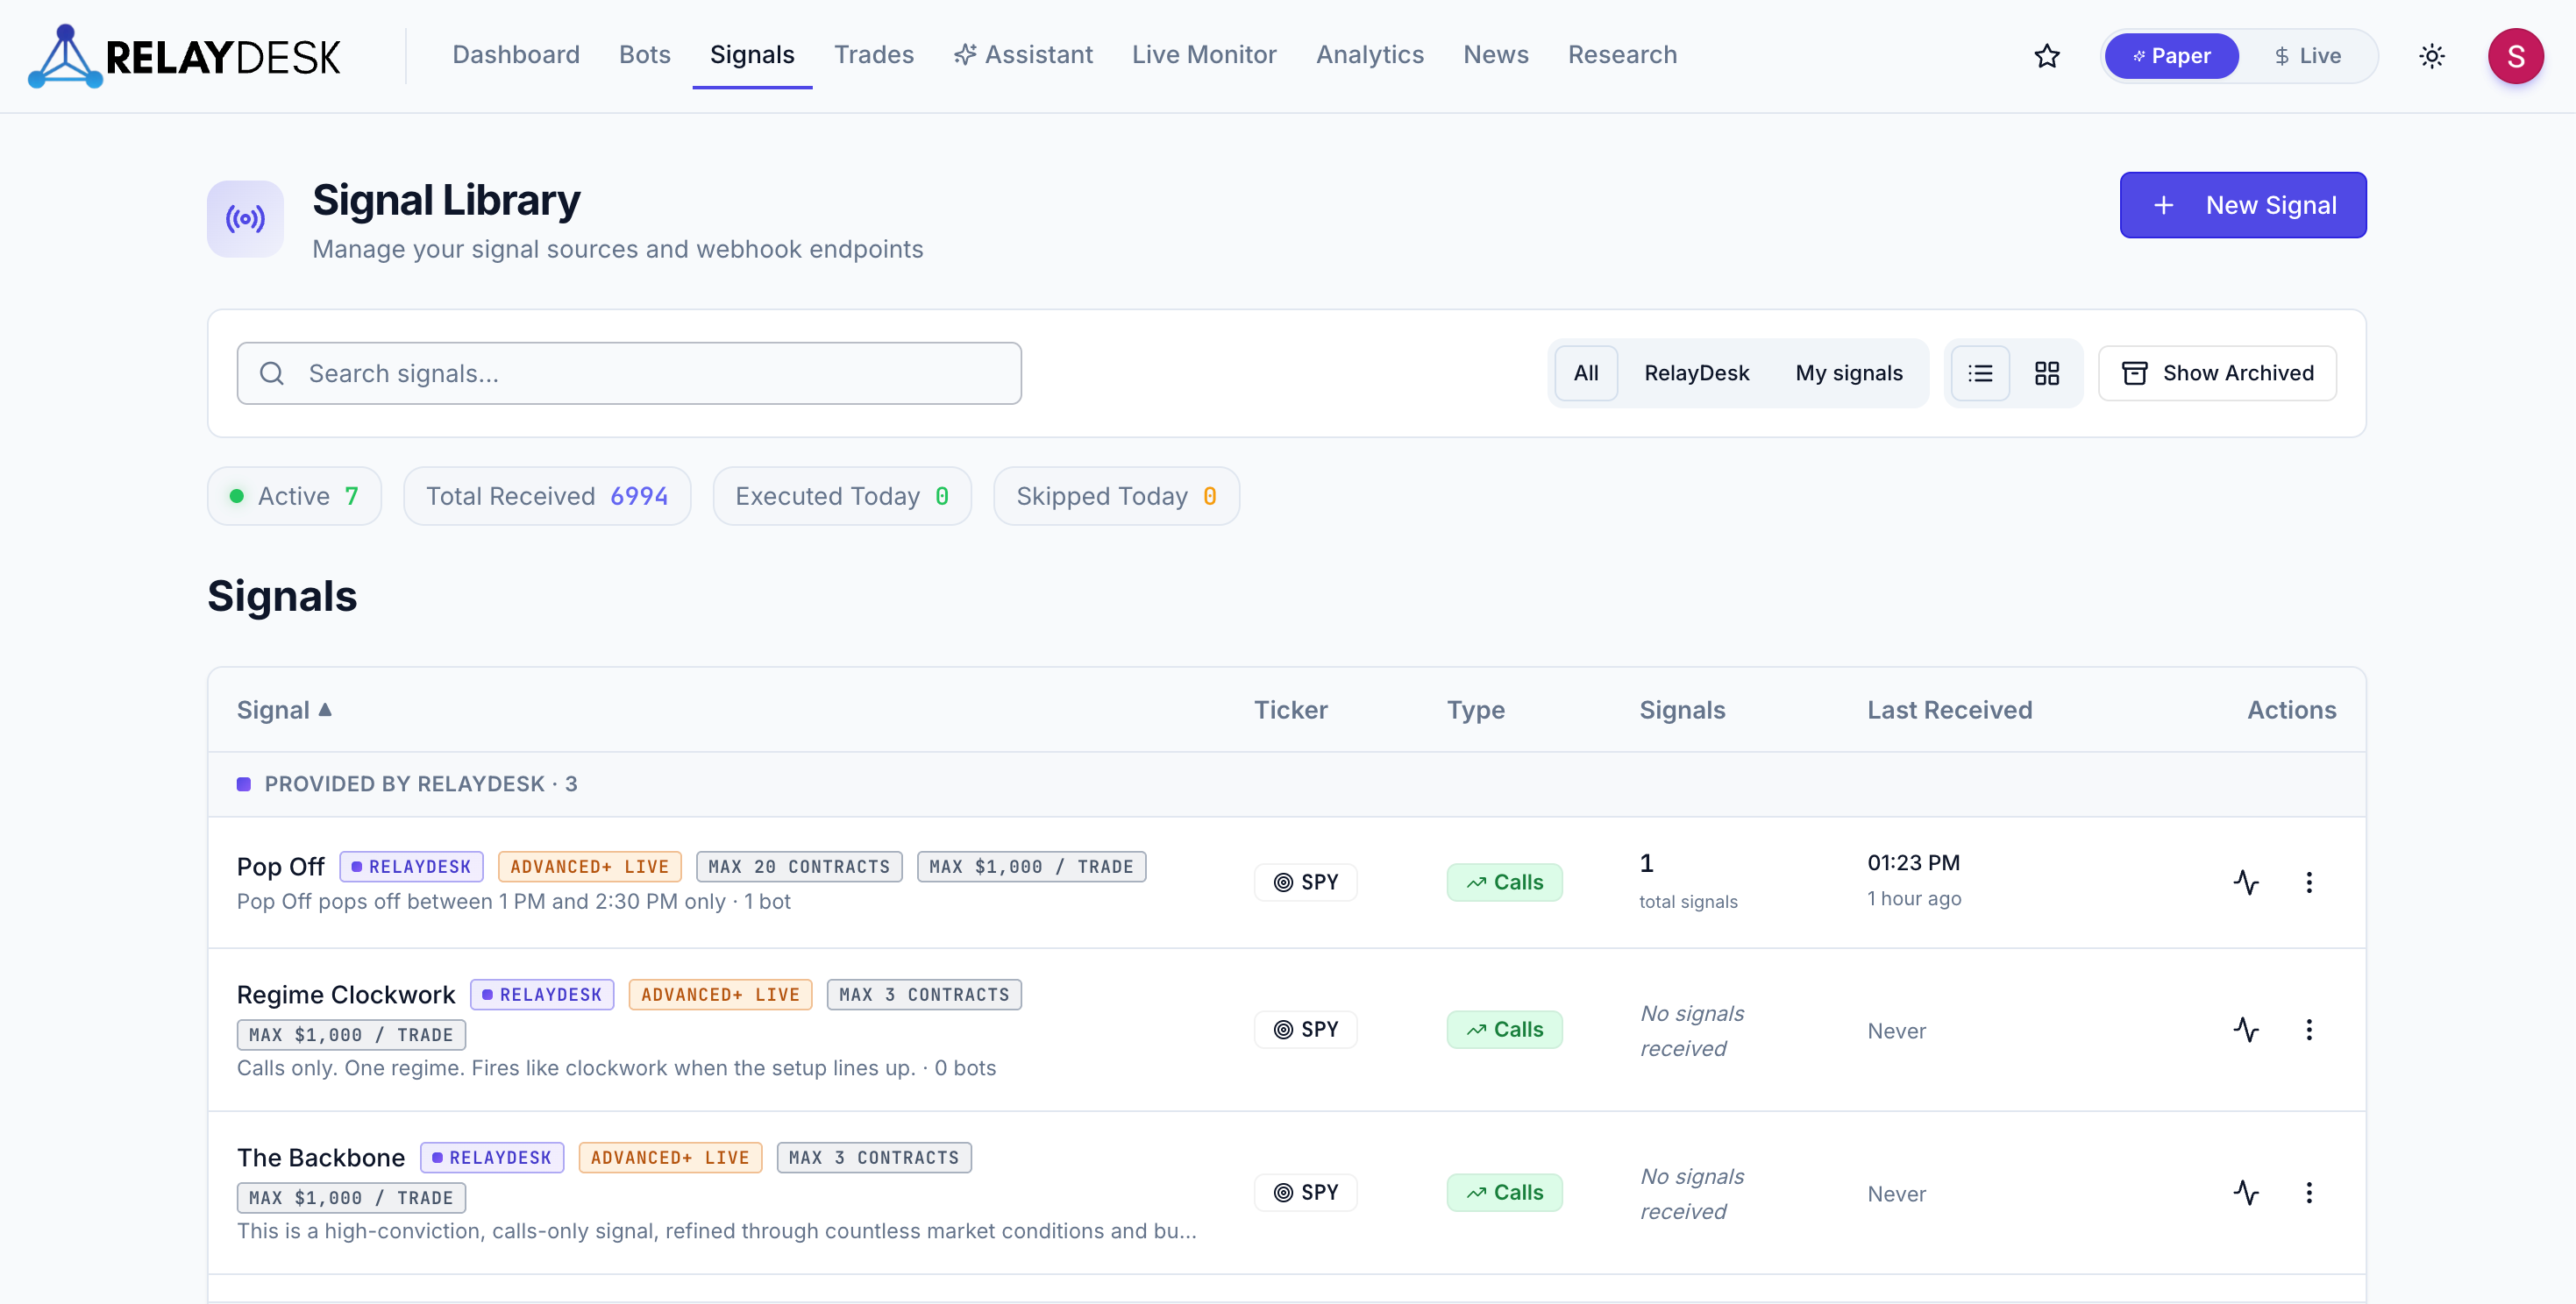
Task: Create a New Signal
Action: (2243, 205)
